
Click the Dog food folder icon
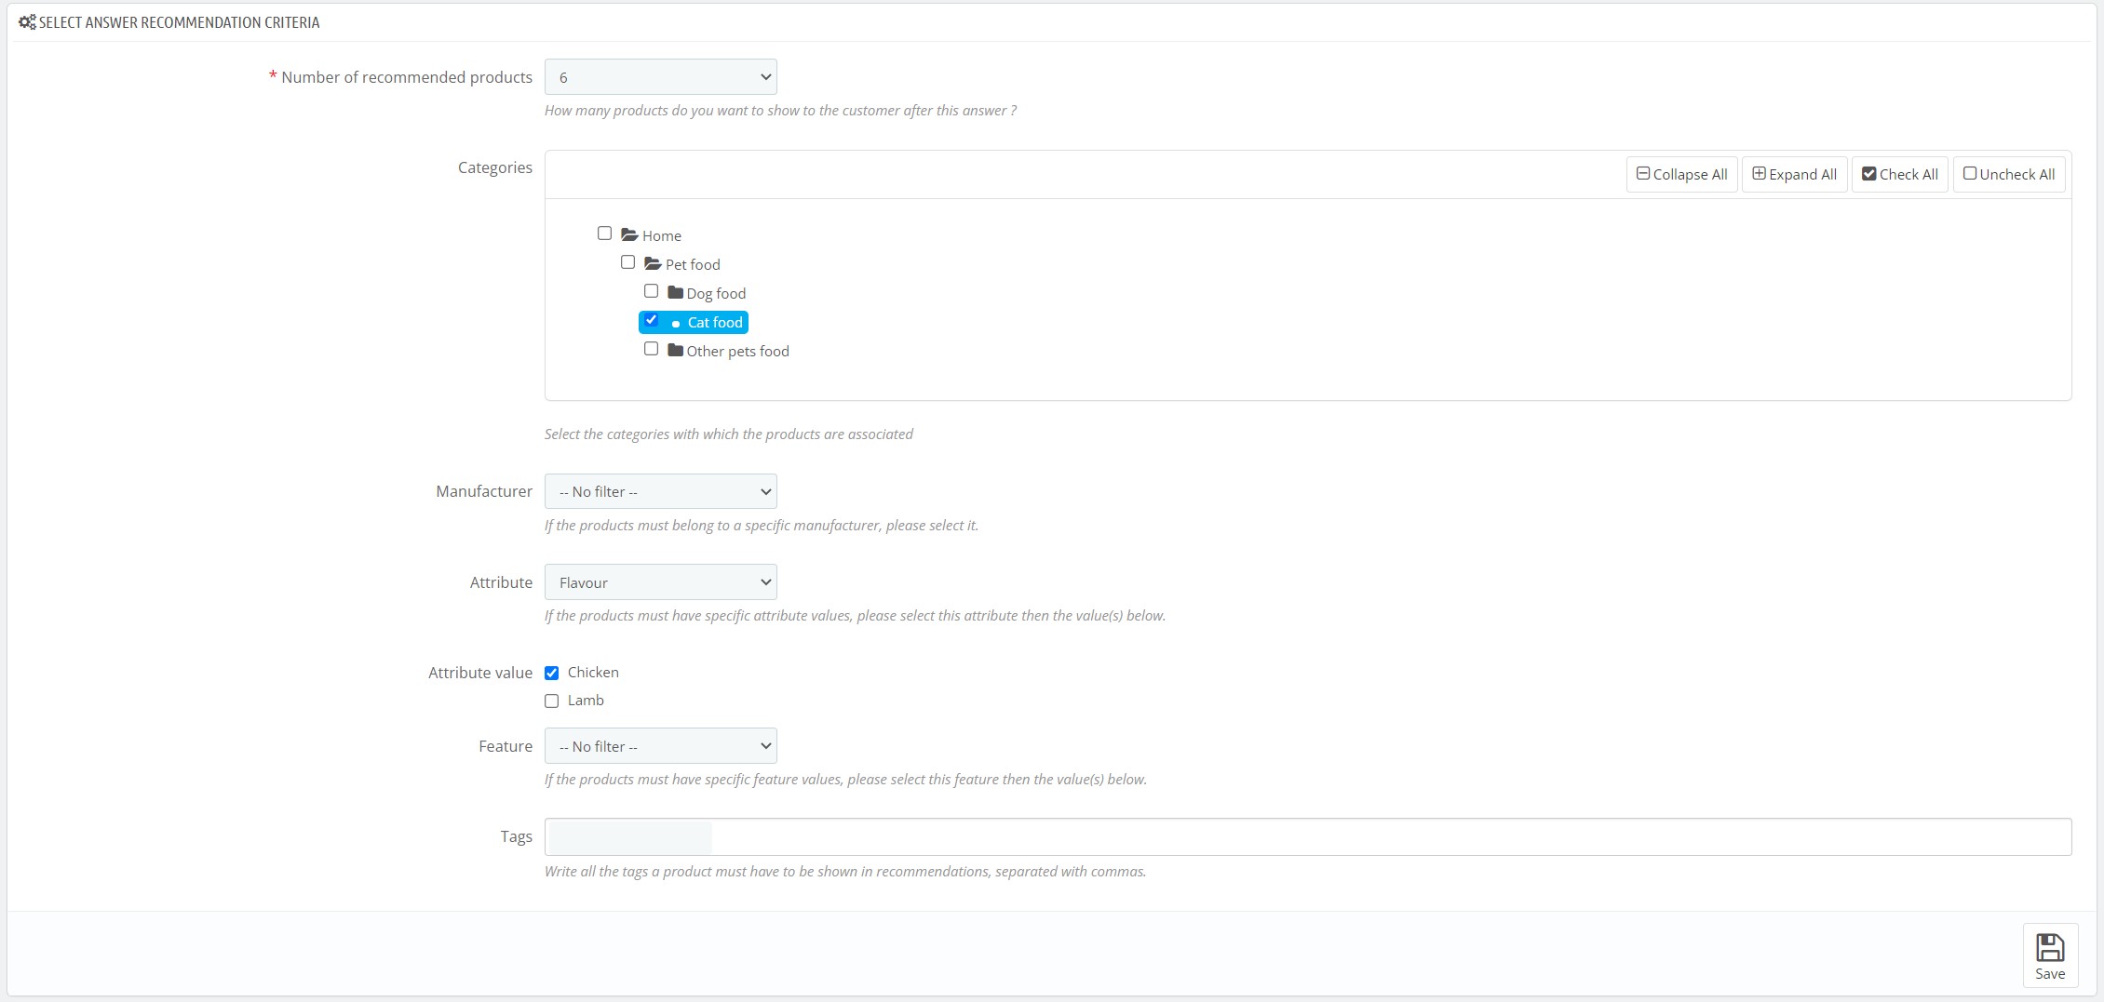tap(676, 293)
